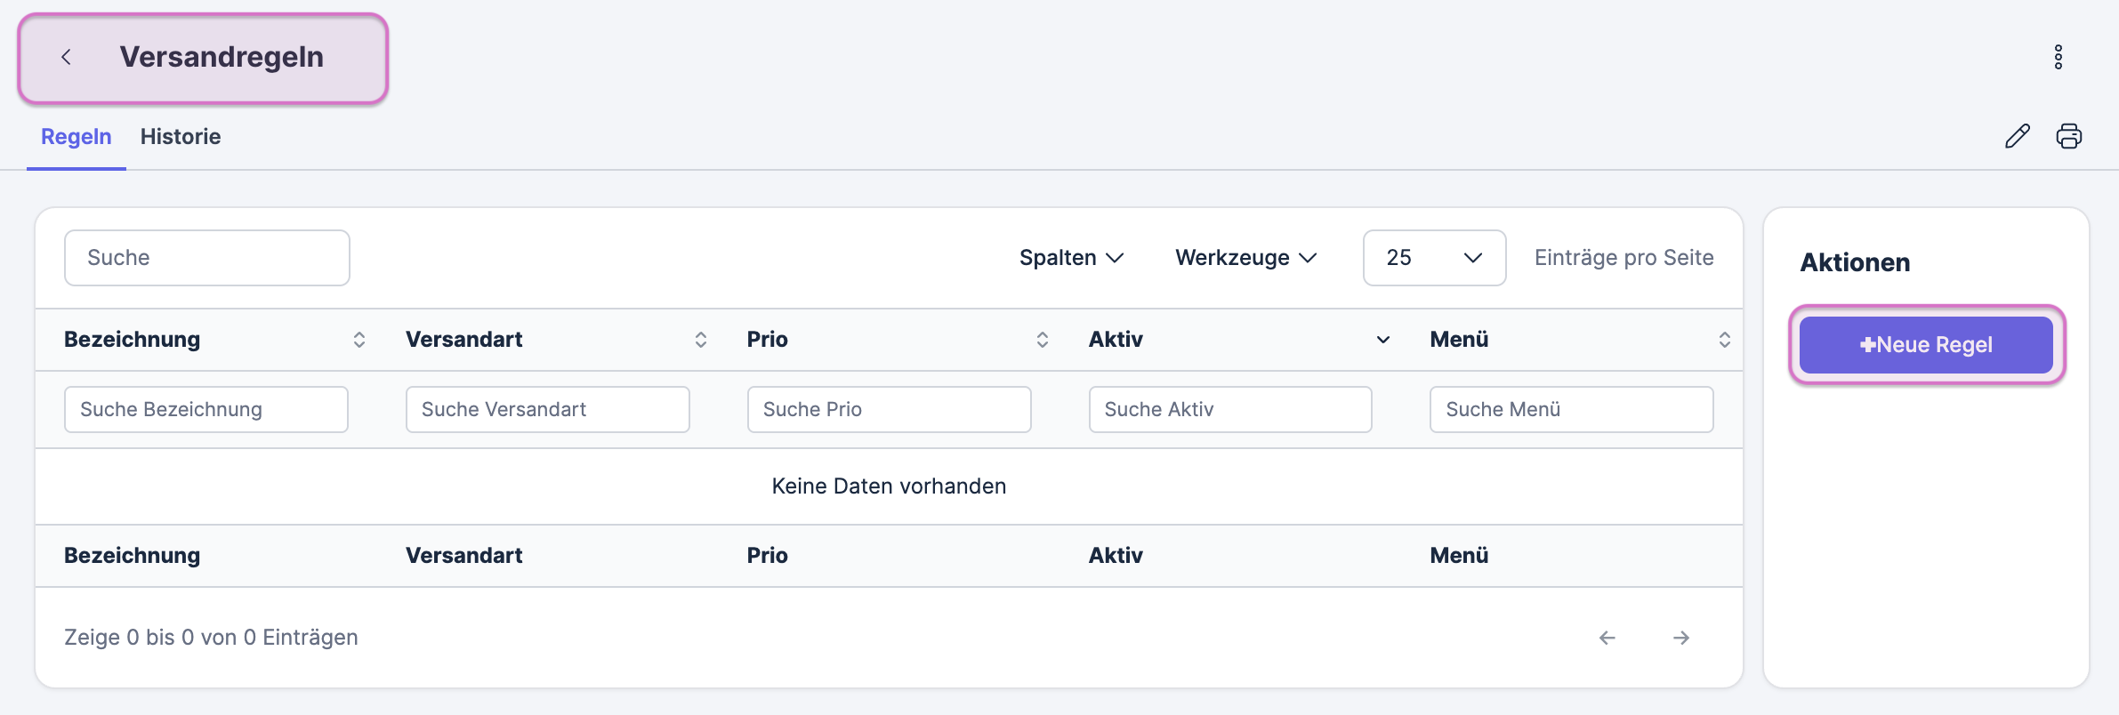Go to previous page with left arrow

pos(1607,638)
